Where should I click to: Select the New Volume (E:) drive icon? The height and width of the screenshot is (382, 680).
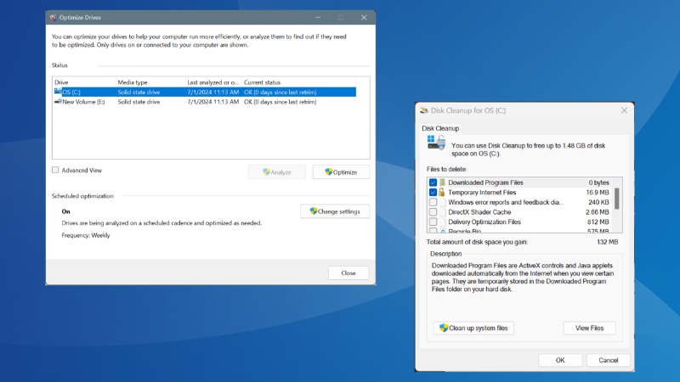pyautogui.click(x=58, y=102)
